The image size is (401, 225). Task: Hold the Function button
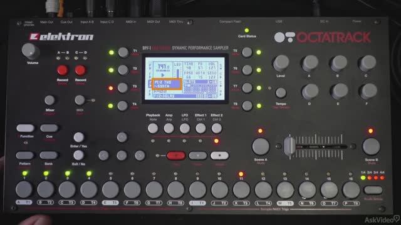(x=25, y=128)
